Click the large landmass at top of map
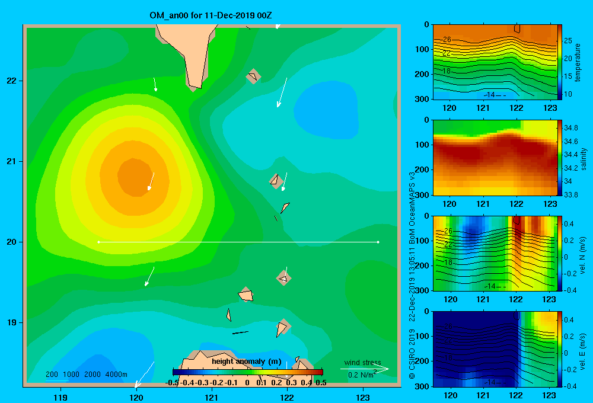The image size is (593, 403). coord(189,53)
